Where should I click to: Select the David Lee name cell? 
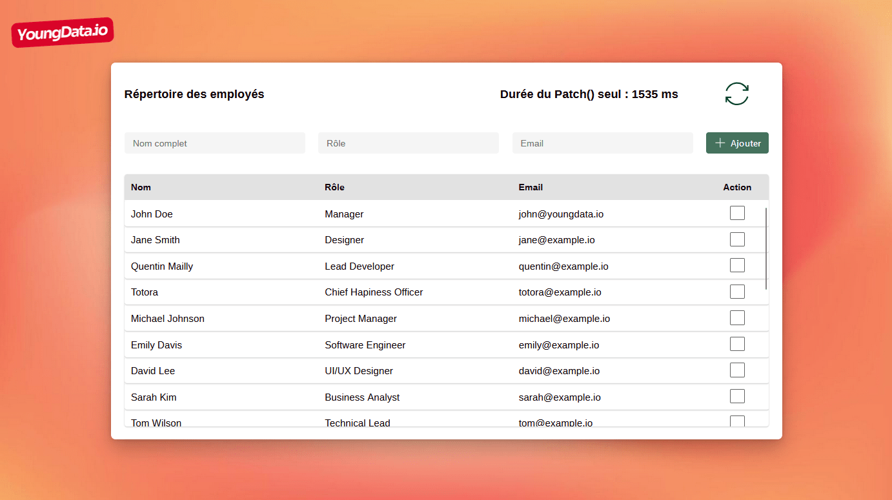[x=153, y=371]
